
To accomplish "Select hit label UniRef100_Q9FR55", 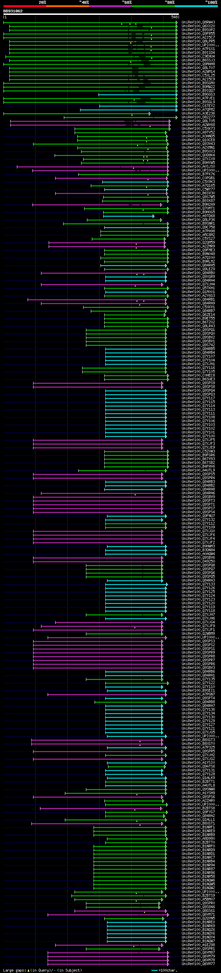I will pos(198,33).
